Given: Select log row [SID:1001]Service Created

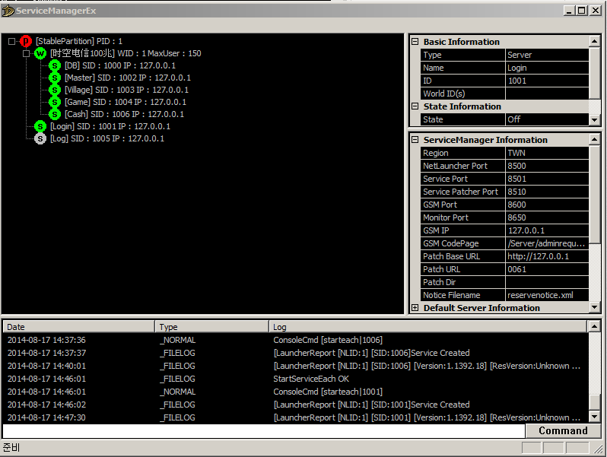Looking at the screenshot, I should [296, 405].
